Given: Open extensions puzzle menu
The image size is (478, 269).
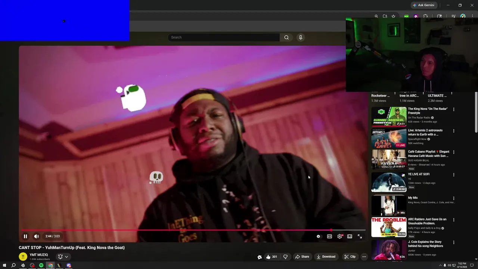Looking at the screenshot, I should [425, 16].
